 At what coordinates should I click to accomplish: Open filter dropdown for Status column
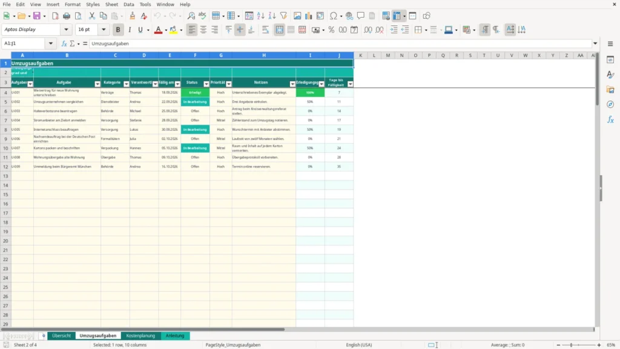pos(206,84)
